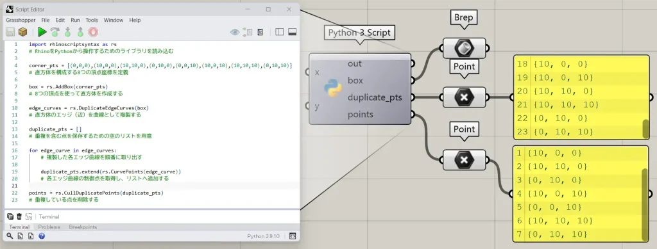Click code line 1 'import rhinoscriptsyntax as rs'
Screen dimensions: 657x249
coord(73,44)
